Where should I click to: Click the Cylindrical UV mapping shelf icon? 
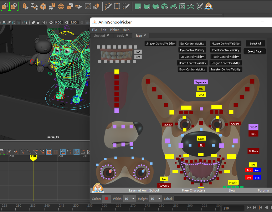pos(147,6)
